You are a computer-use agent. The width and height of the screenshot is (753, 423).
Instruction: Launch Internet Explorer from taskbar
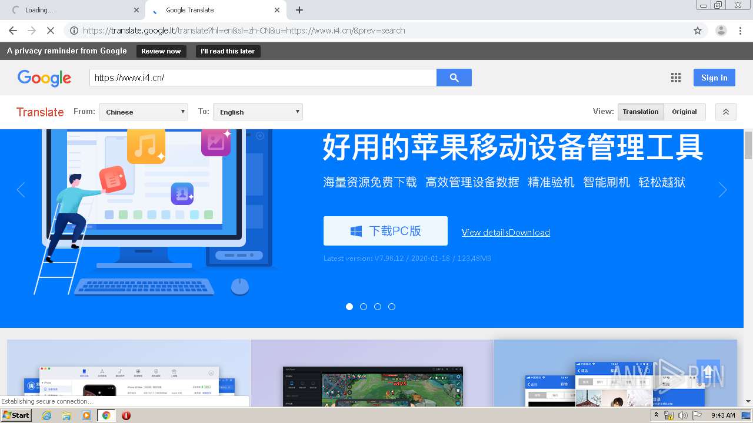pos(46,415)
